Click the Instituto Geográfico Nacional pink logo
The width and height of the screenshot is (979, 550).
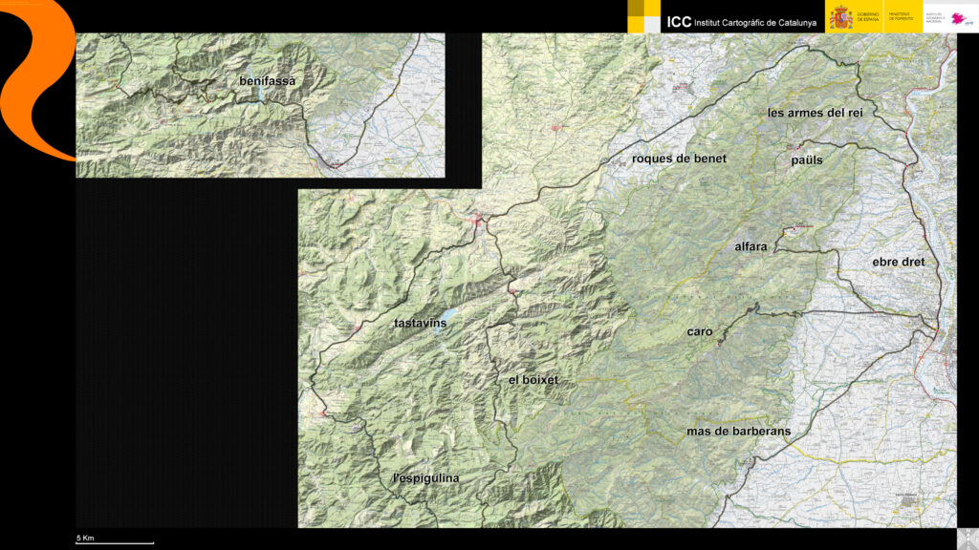959,18
